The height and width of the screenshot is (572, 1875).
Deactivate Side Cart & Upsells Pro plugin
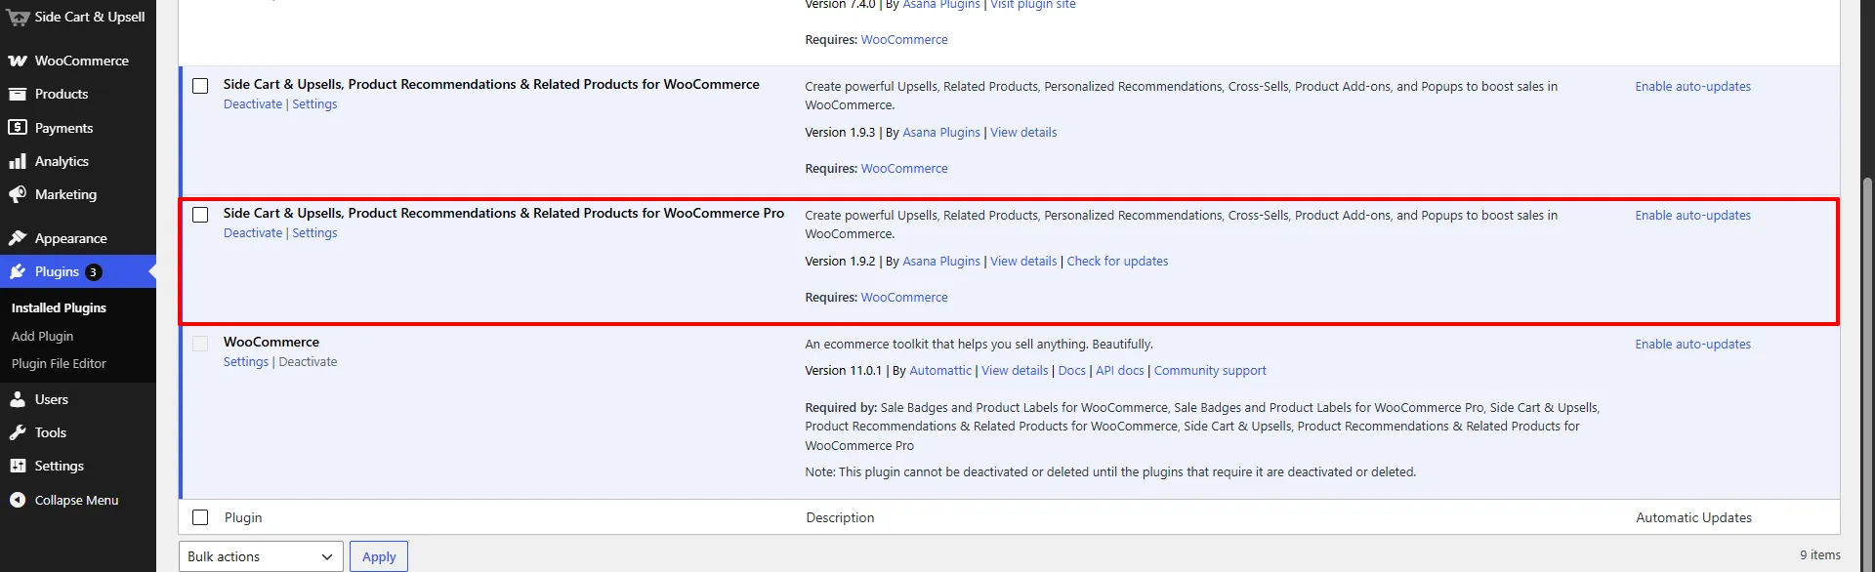[x=253, y=233]
